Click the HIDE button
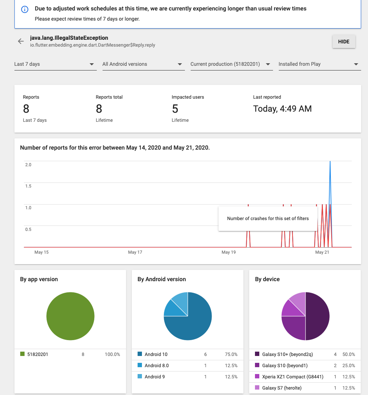 pos(344,42)
